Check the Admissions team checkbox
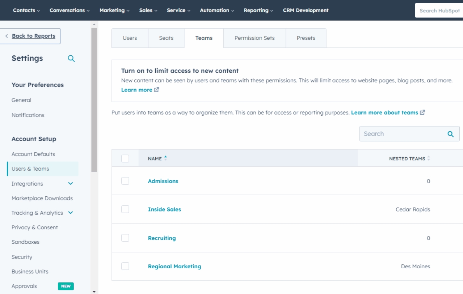 click(125, 181)
